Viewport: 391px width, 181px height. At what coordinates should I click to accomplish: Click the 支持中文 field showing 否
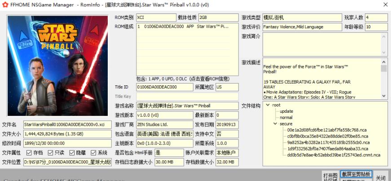(x=227, y=134)
